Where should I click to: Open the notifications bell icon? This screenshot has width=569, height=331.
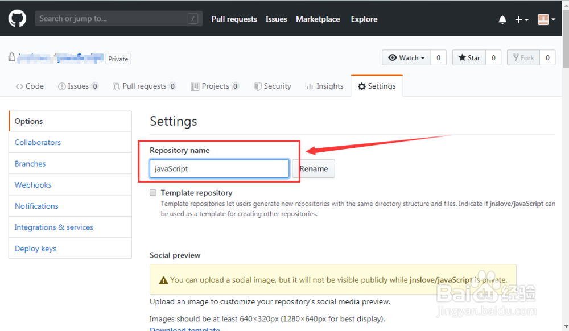pos(502,19)
